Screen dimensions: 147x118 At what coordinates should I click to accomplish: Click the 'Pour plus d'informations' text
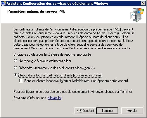30,98
